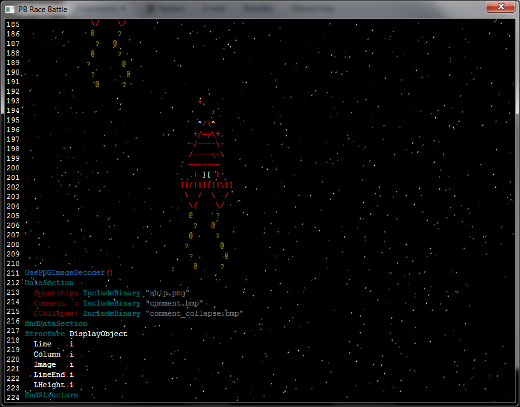Click the "comment.bmp" string

(174, 304)
